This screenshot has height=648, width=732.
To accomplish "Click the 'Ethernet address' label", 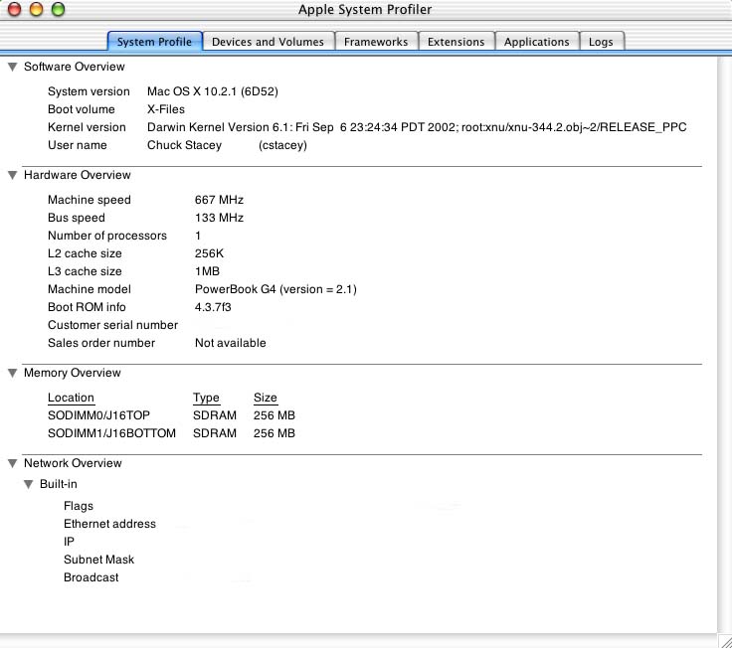I will pos(109,524).
